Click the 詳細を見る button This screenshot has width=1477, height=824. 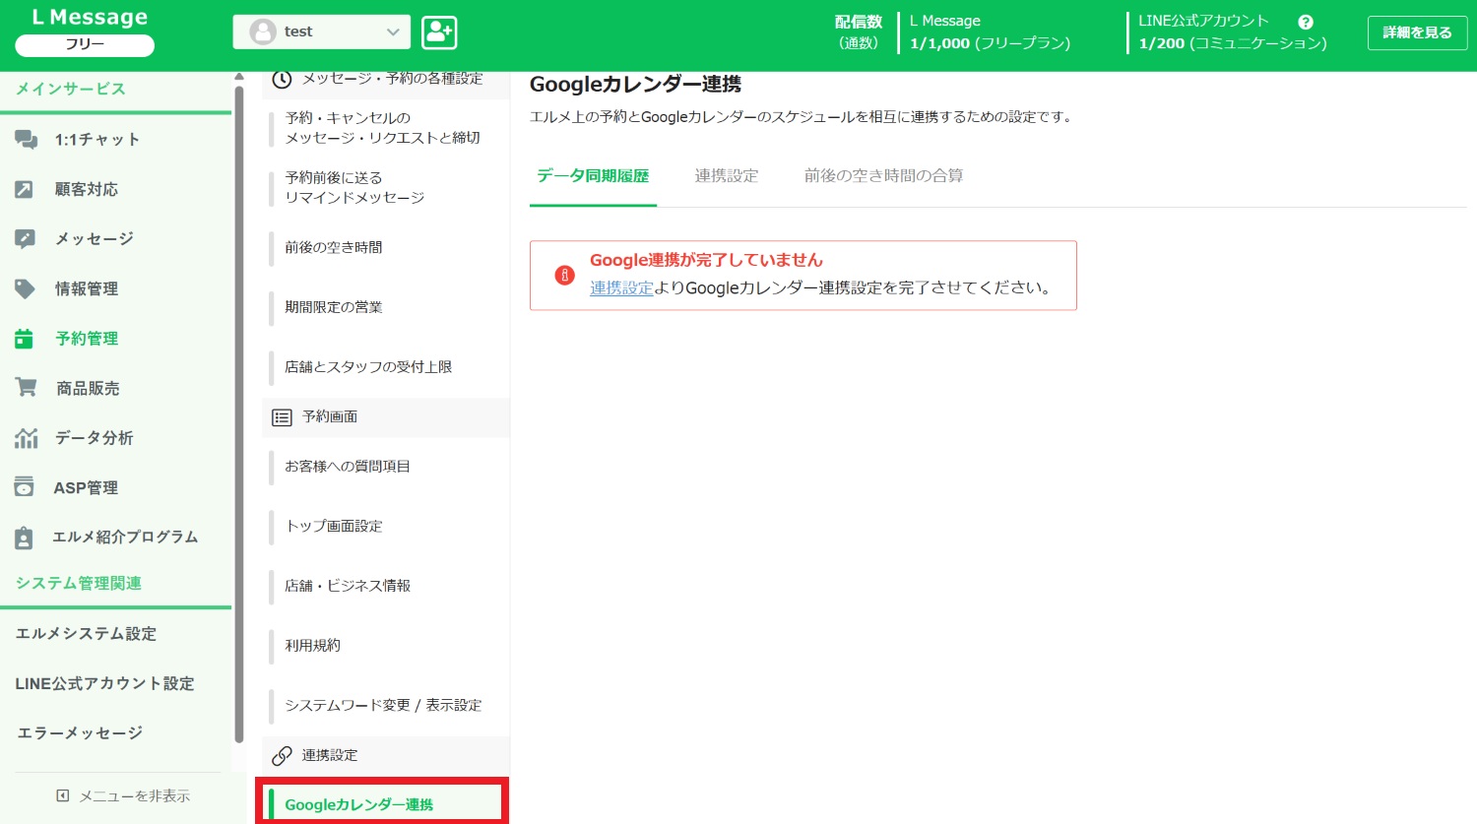[x=1417, y=32]
